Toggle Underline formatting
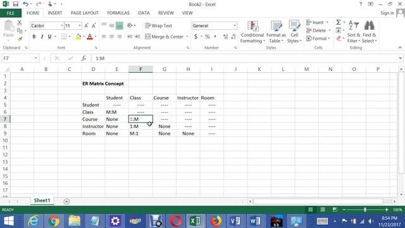This screenshot has height=228, width=405. pyautogui.click(x=49, y=37)
